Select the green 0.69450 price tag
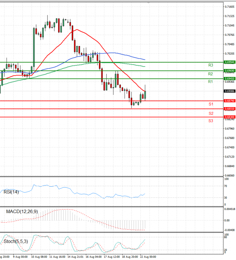The height and width of the screenshot is (260, 236). 230,79
